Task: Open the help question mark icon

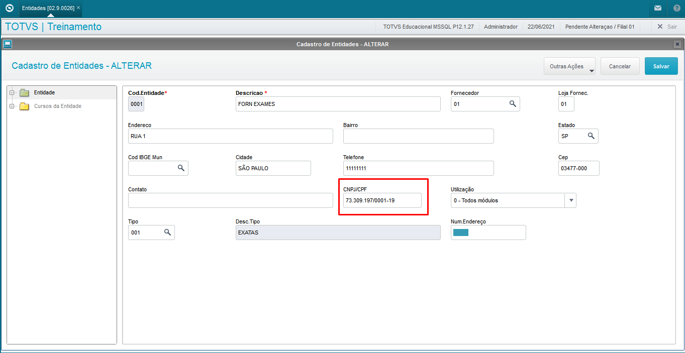Action: click(676, 8)
